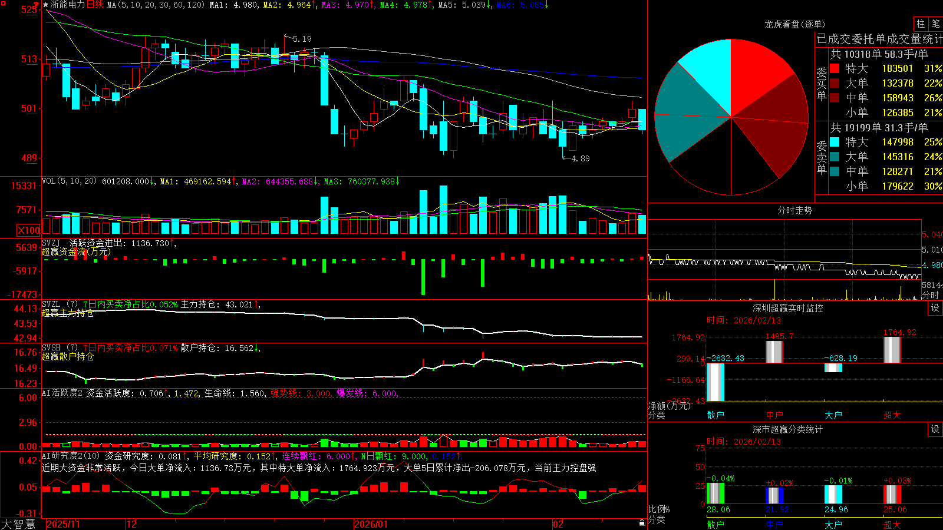Viewport: 943px width, 530px height.
Task: Click the teal 大单 sell order swatch
Action: pos(835,157)
